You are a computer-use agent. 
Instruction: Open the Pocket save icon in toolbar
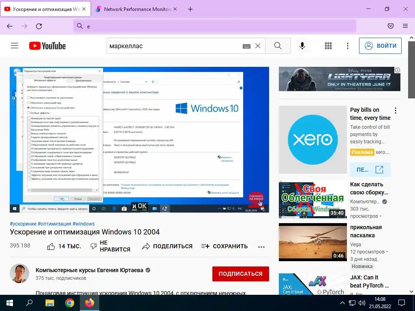(391, 26)
